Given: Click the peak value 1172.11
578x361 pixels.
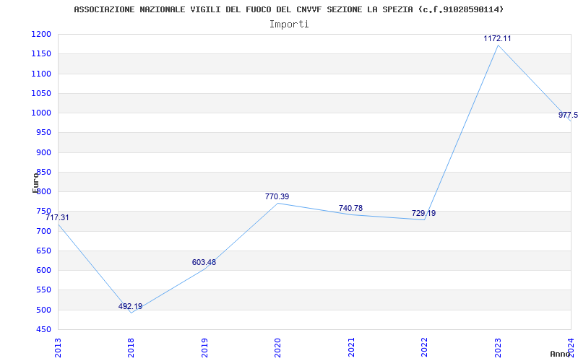Looking at the screenshot, I should 497,38.
